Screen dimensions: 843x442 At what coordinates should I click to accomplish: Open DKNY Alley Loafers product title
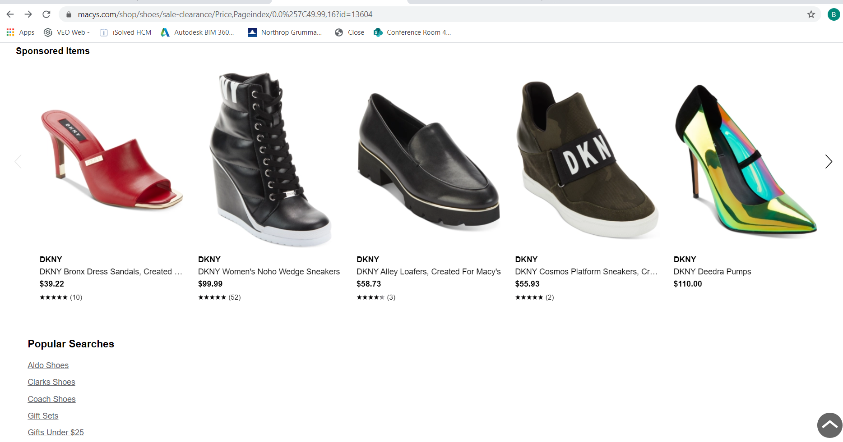[x=428, y=272]
